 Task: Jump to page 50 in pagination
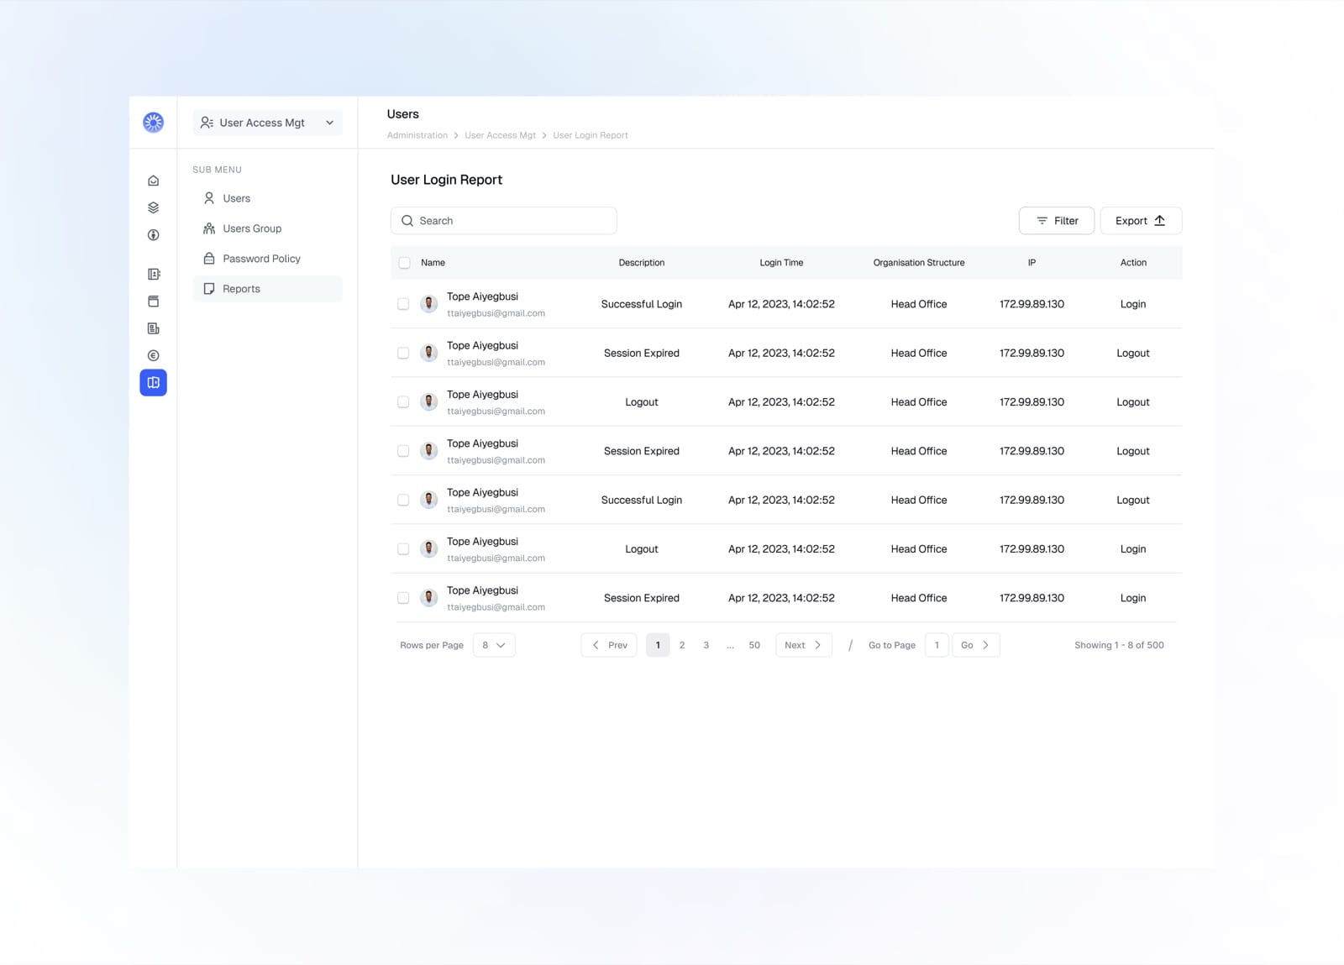754,645
